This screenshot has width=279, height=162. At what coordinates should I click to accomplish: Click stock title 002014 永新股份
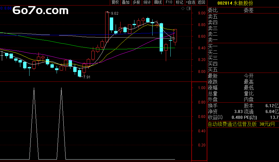(235, 3)
